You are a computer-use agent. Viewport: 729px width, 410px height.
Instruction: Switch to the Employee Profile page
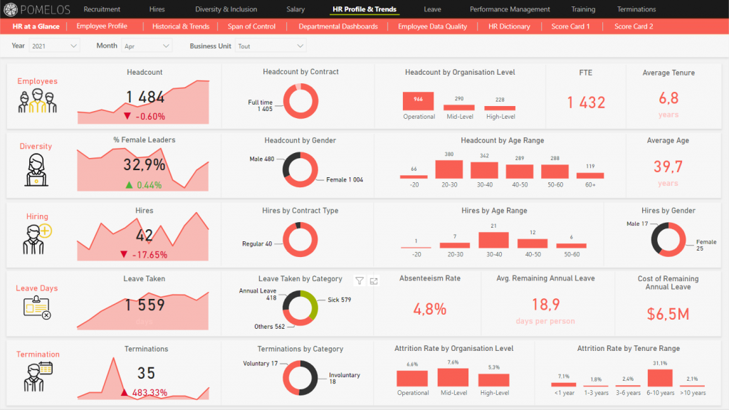[x=102, y=26]
